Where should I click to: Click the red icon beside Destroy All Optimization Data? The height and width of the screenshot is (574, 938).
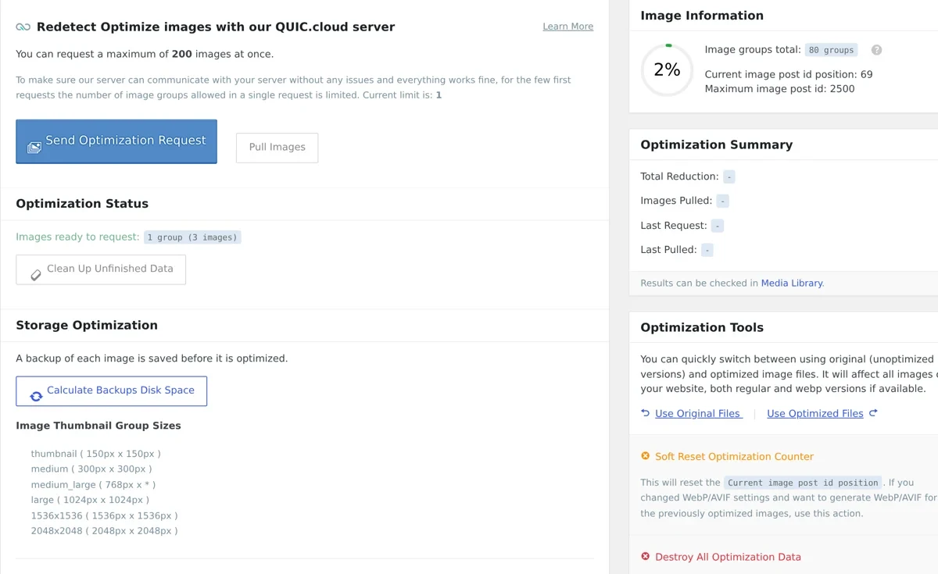click(646, 557)
